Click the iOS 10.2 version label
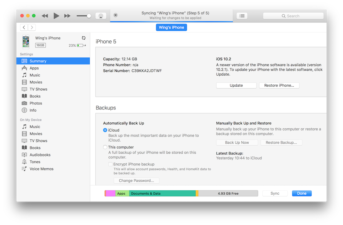 point(224,59)
